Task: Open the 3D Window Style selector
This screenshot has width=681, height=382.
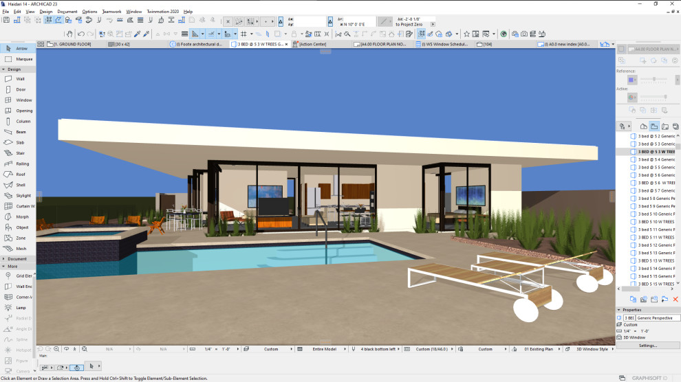Action: click(x=592, y=349)
